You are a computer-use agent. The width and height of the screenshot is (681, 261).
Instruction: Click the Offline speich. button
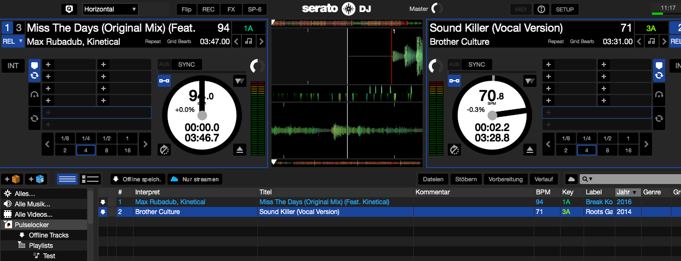click(x=137, y=179)
